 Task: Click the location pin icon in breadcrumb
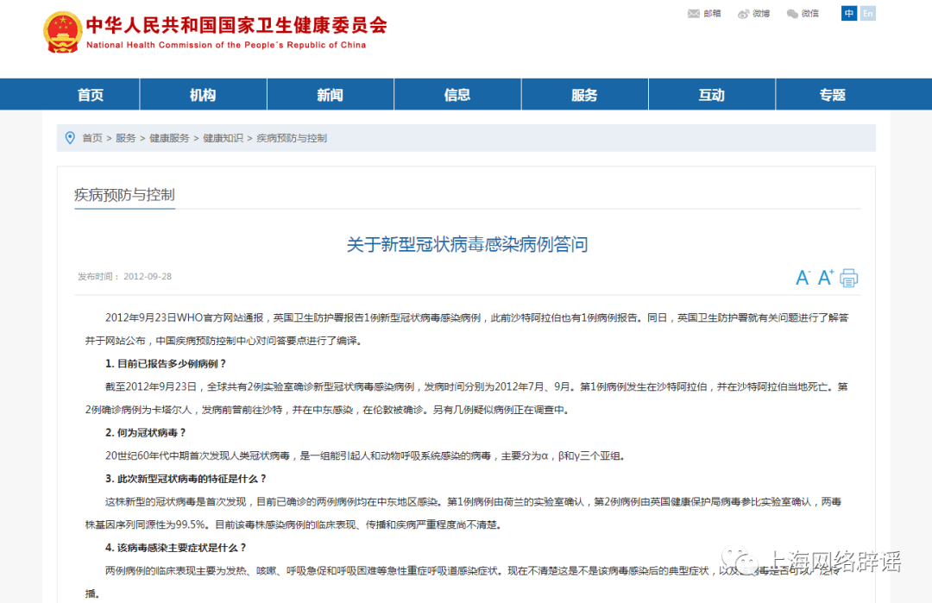click(70, 138)
